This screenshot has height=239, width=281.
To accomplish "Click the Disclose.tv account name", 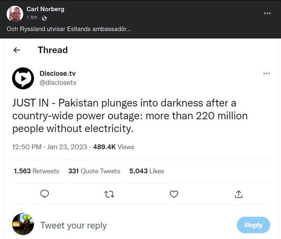I will (x=58, y=73).
